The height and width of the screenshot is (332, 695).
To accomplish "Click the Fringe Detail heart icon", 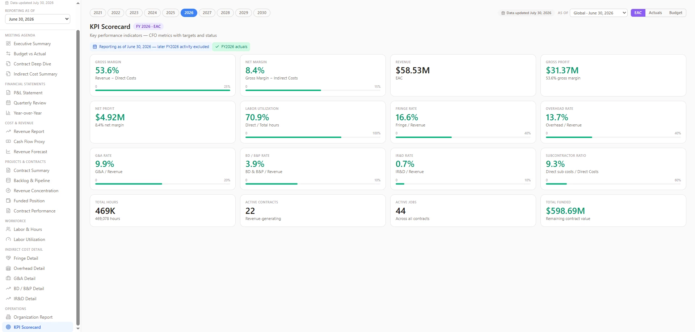I will (x=8, y=258).
